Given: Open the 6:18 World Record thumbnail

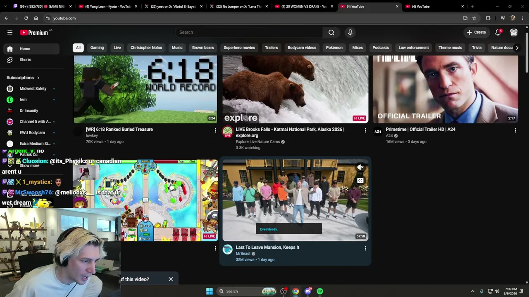Looking at the screenshot, I should (x=145, y=90).
